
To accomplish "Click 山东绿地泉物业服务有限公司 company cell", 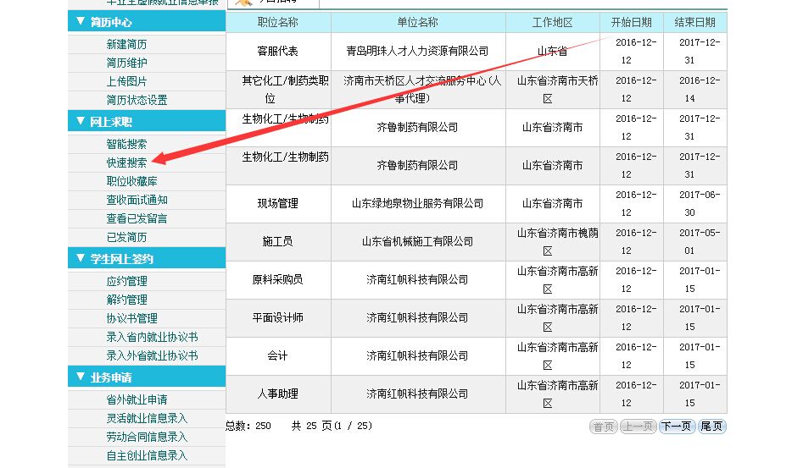I will coord(418,203).
